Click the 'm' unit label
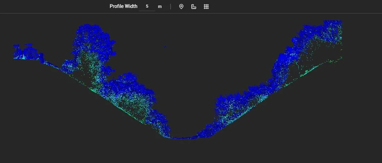Viewport: 382px width, 163px height. click(x=160, y=7)
